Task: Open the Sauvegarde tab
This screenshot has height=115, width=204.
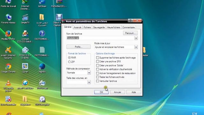Action: 99,27
